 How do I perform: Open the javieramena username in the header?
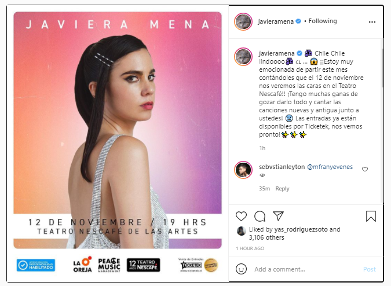(276, 21)
